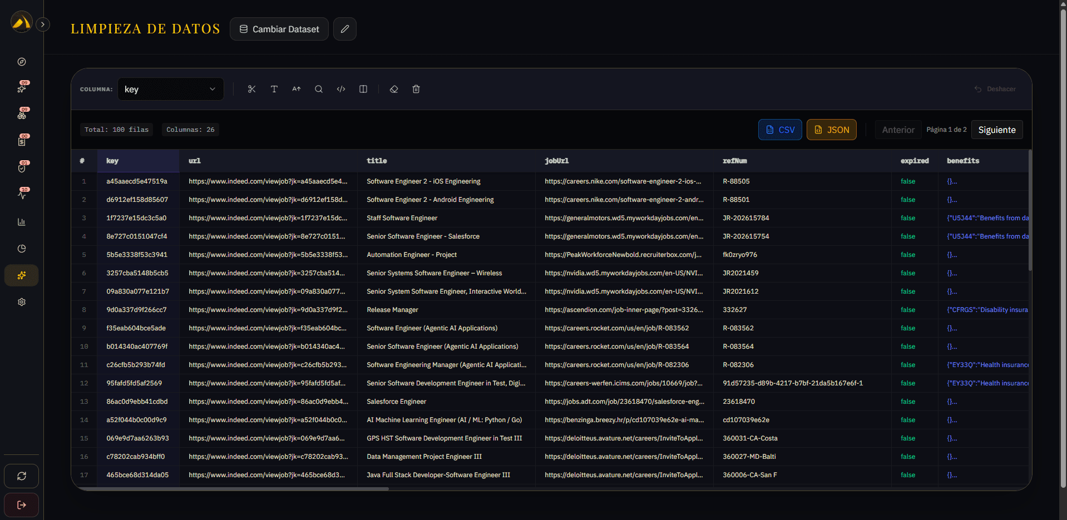Click the horizontal scrollbar under the table
1067x520 pixels.
[x=234, y=489]
